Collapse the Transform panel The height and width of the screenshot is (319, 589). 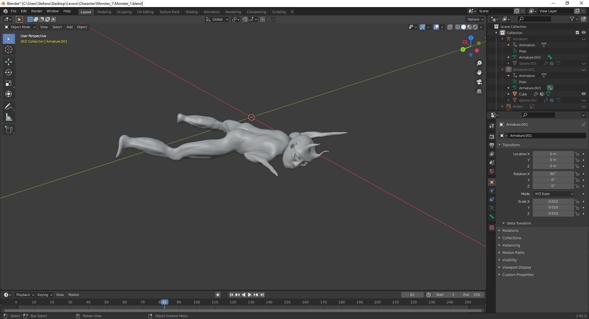[511, 145]
